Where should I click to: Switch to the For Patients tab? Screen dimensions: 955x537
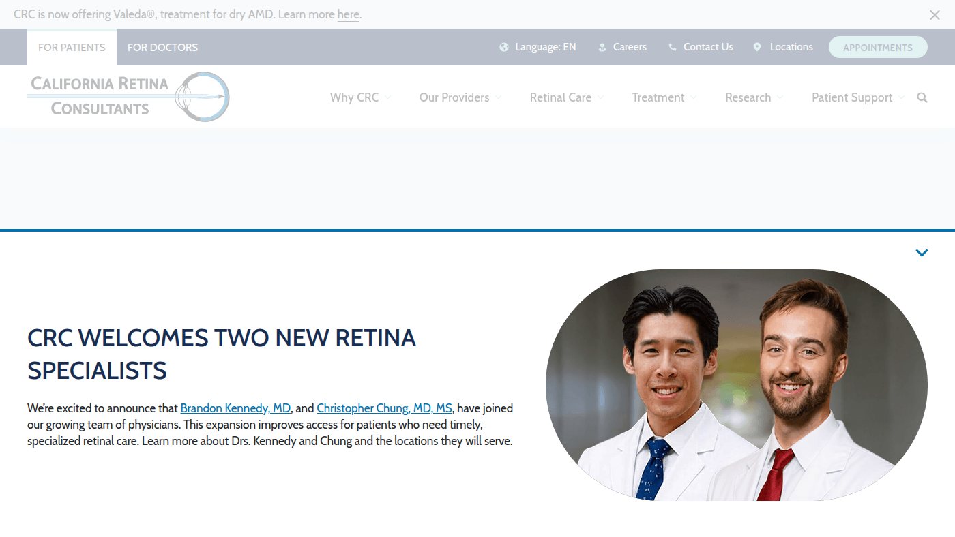(72, 47)
